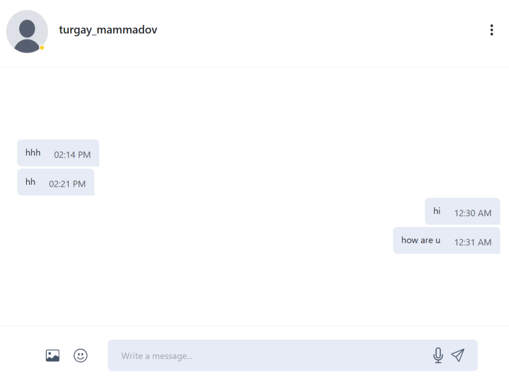Click the microphone voice message icon

point(438,356)
